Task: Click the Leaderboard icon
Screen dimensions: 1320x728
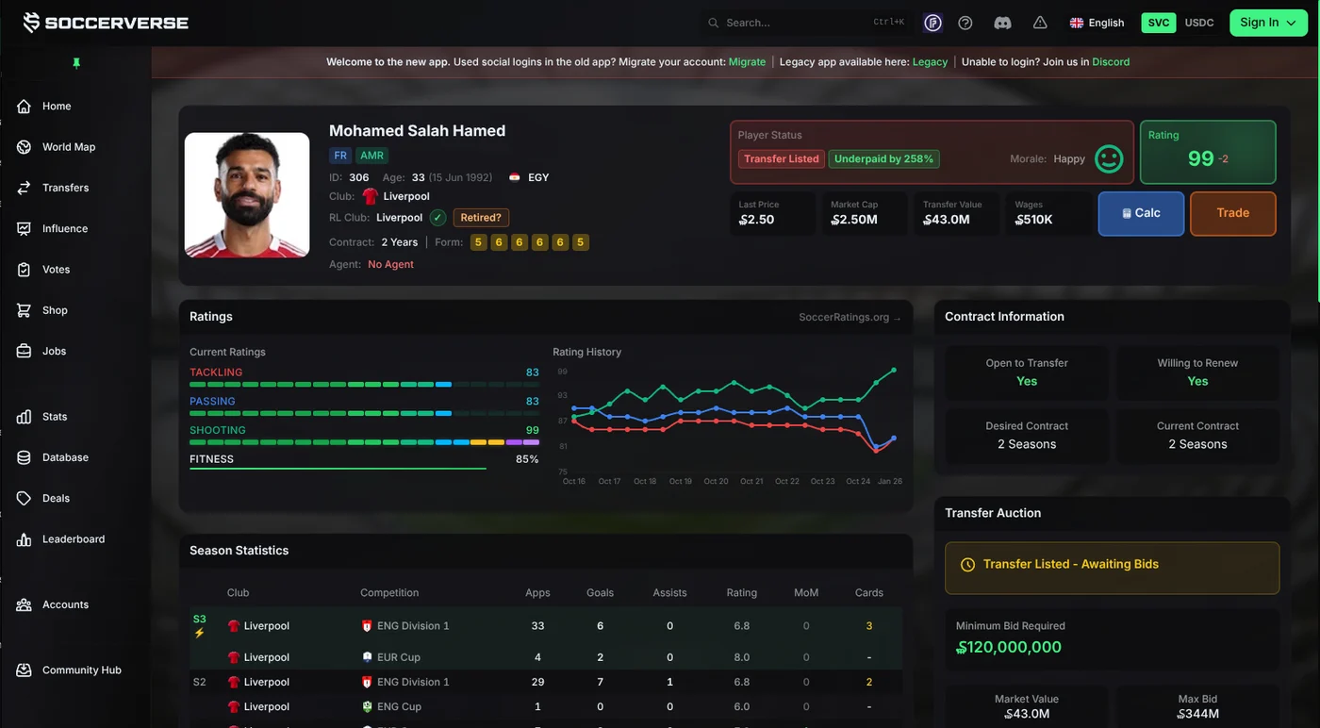Action: [25, 539]
